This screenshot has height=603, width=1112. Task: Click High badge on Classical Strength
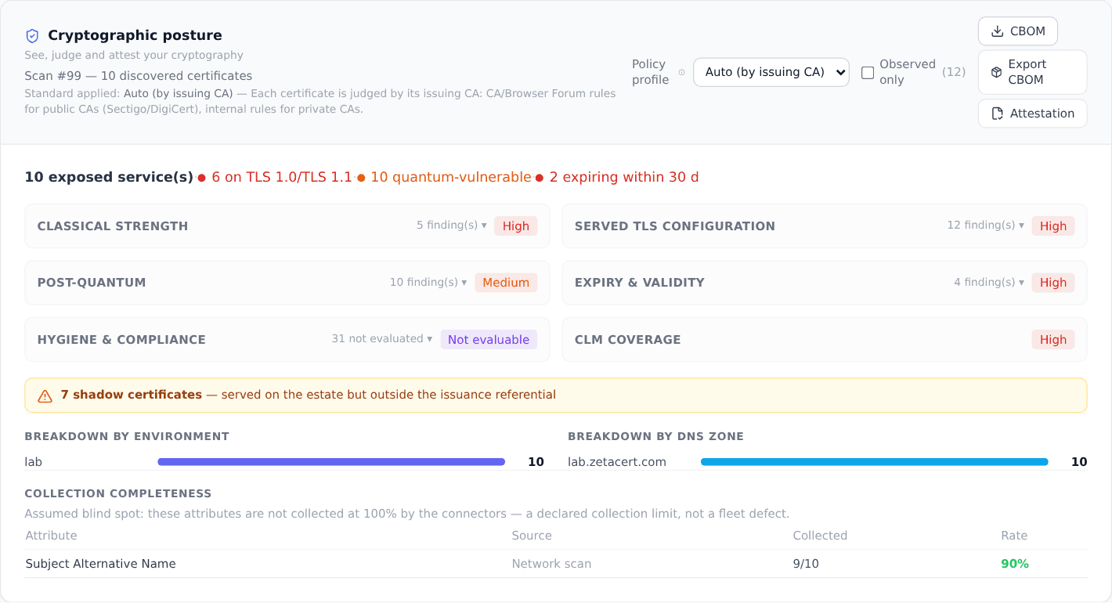click(x=516, y=226)
